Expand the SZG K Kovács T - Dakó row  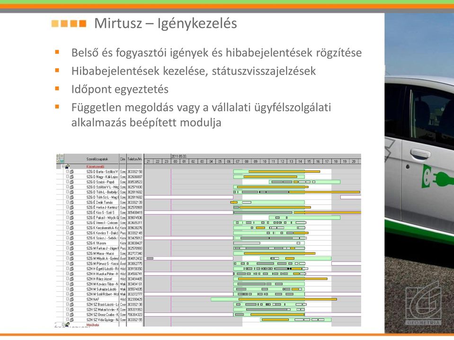click(x=68, y=233)
